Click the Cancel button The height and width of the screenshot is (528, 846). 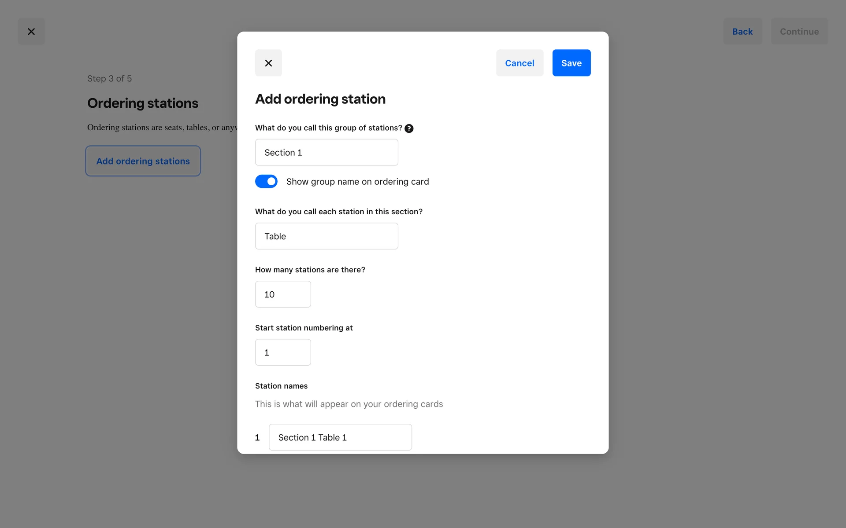(519, 63)
